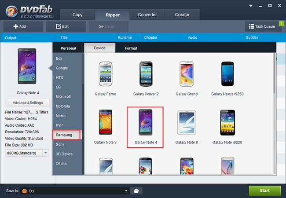Click the Edit pencil icon button
Viewport: 286px width, 198px height.
[66, 26]
